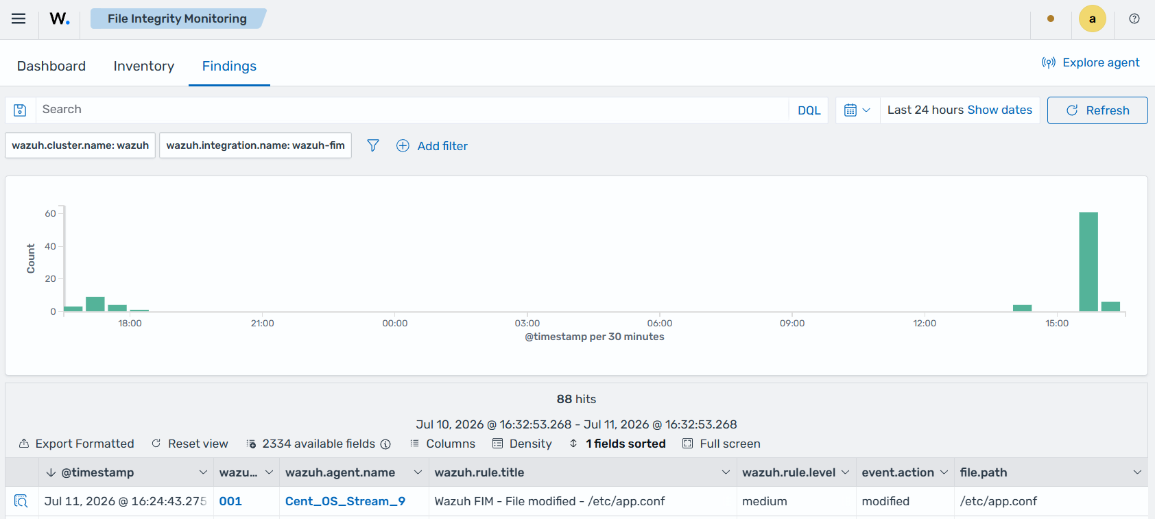The height and width of the screenshot is (519, 1155).
Task: Click the Refresh button
Action: pyautogui.click(x=1097, y=110)
